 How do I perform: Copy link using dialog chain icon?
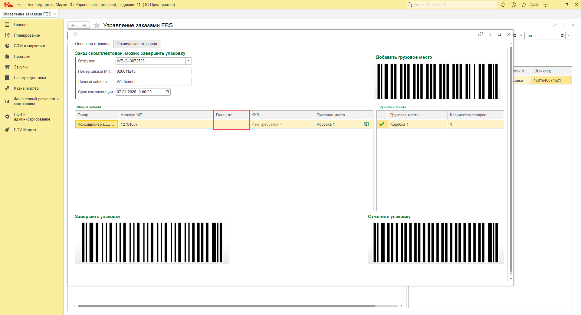click(x=480, y=34)
